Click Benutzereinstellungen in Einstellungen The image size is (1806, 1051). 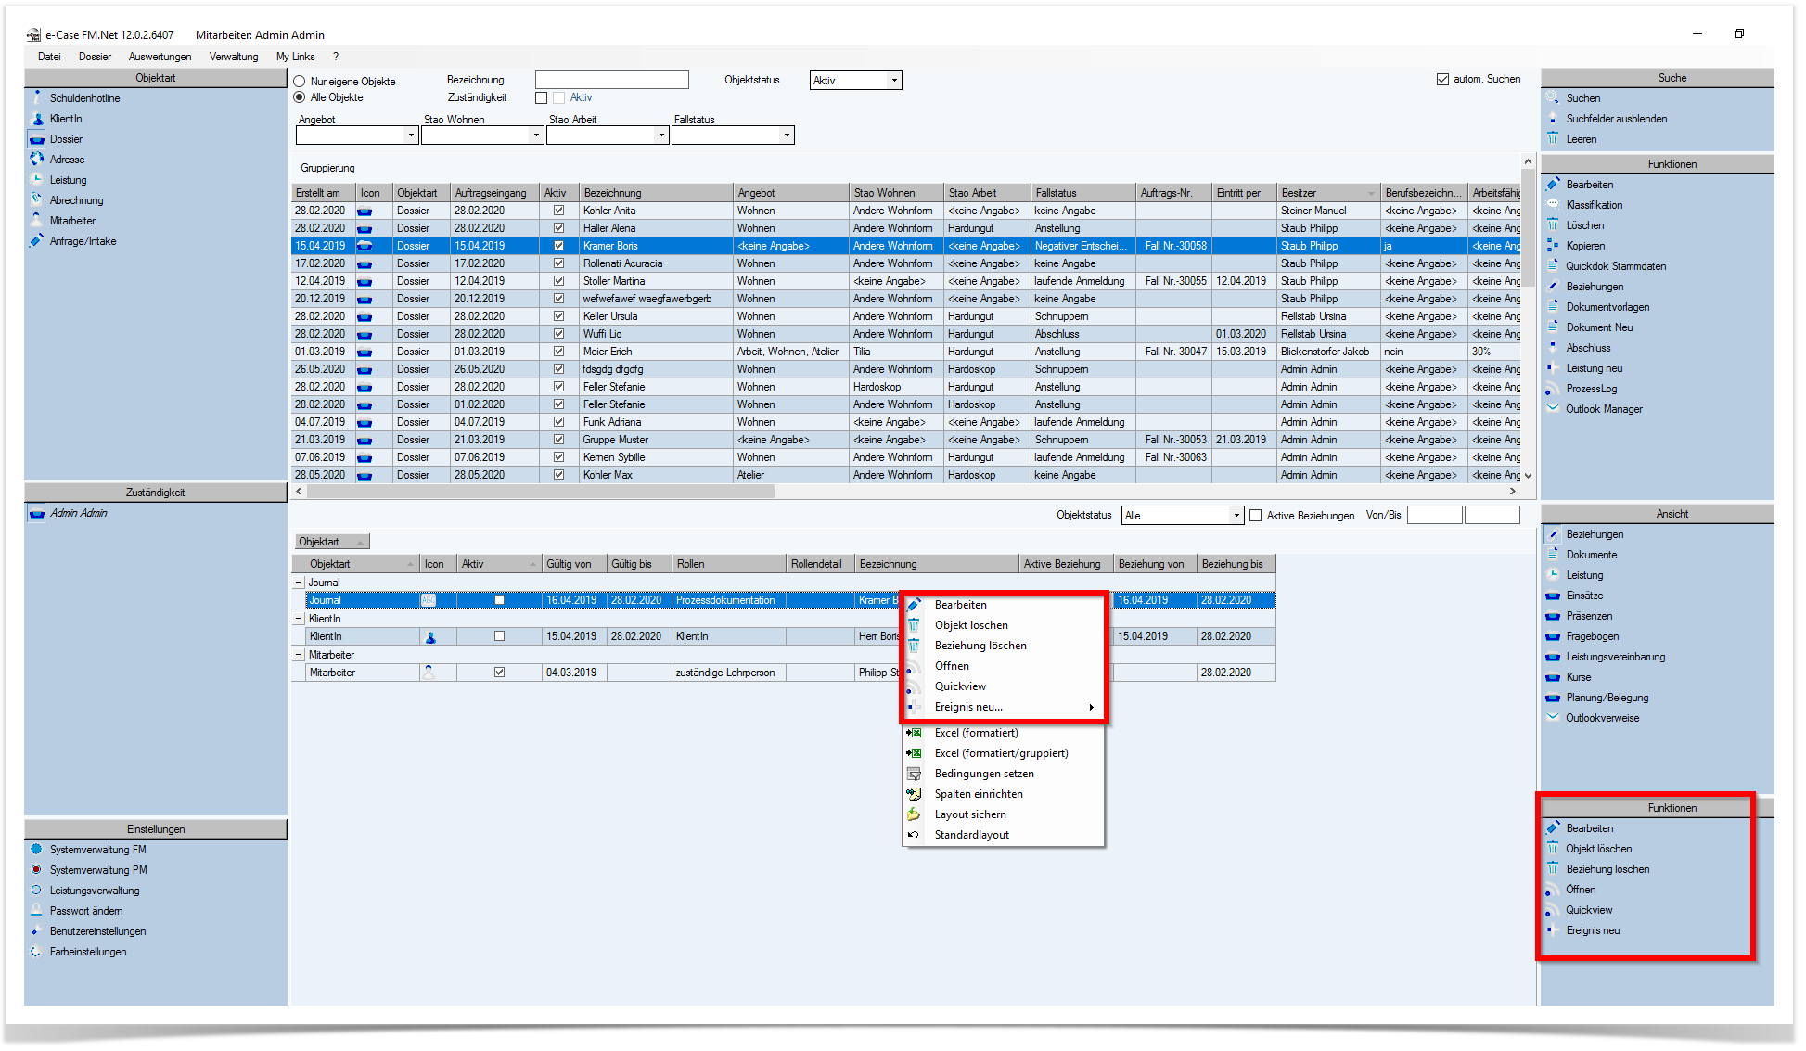(98, 931)
